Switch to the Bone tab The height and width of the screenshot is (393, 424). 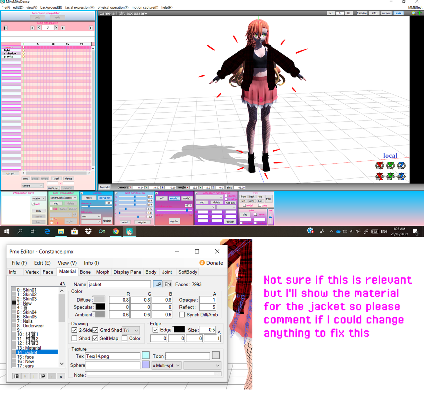[x=85, y=272]
